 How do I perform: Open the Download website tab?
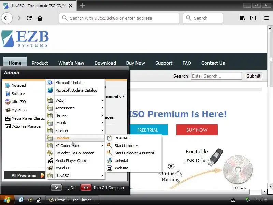click(105, 63)
